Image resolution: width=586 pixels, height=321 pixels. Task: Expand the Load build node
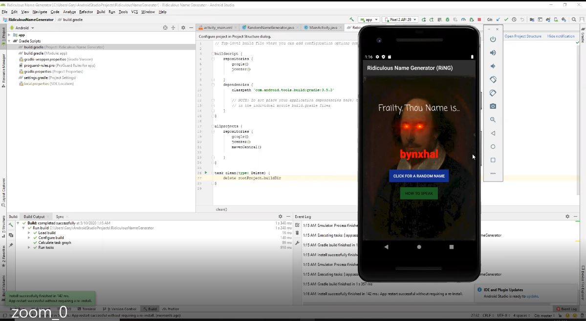[29, 233]
